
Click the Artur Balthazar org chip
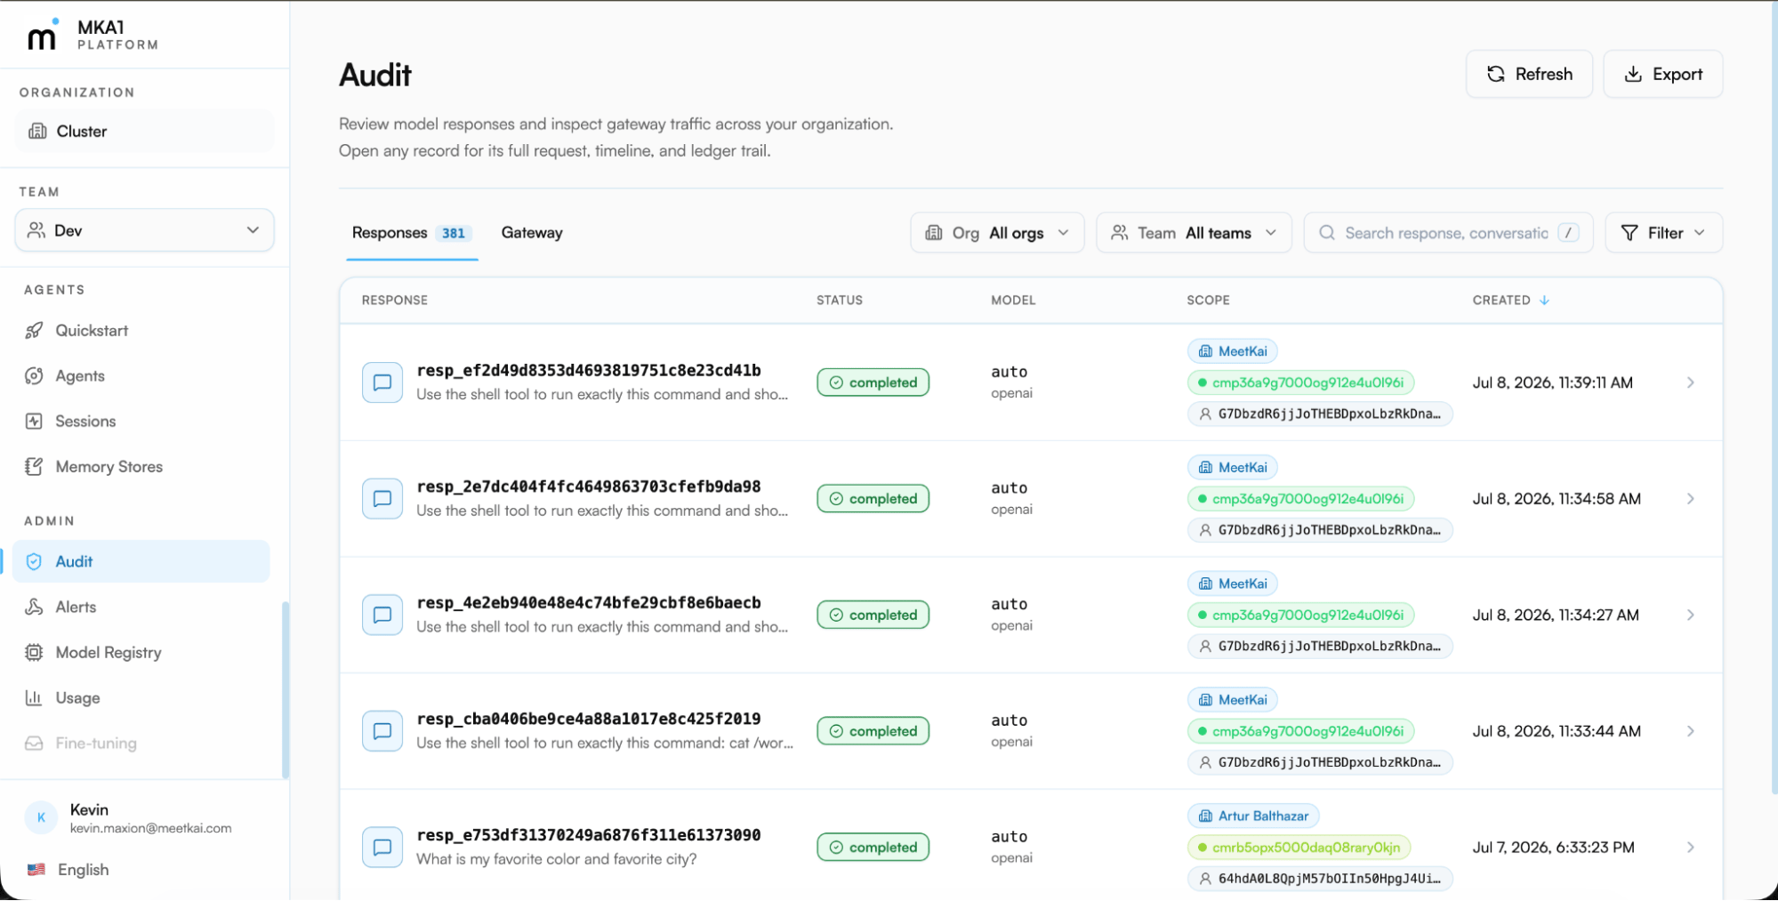1253,817
